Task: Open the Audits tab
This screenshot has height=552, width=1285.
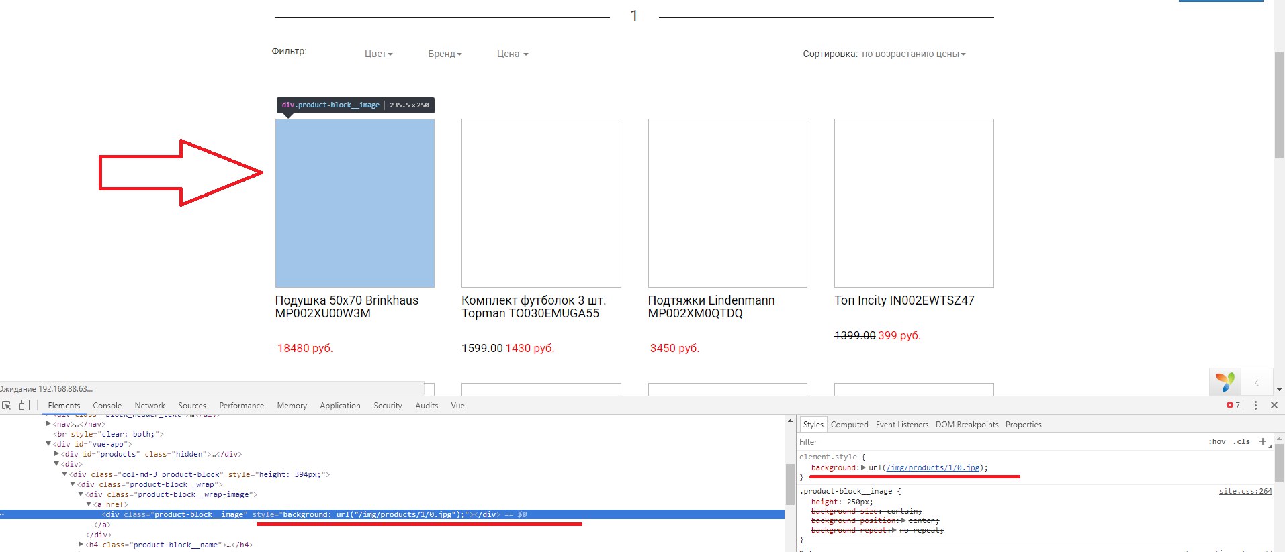Action: 427,406
